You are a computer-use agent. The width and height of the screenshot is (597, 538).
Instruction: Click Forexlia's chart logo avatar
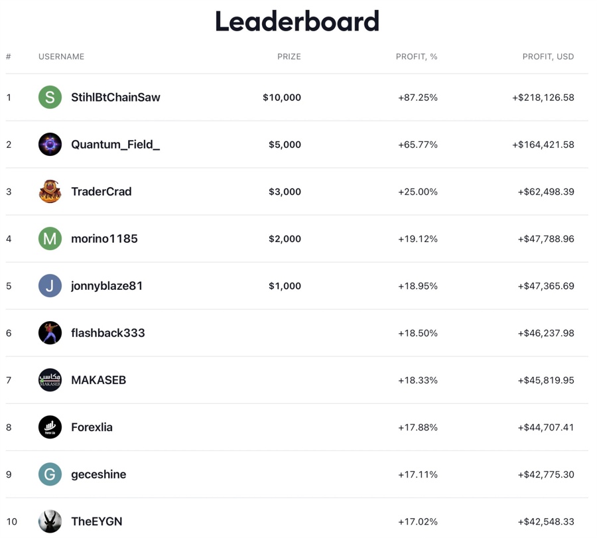tap(50, 427)
